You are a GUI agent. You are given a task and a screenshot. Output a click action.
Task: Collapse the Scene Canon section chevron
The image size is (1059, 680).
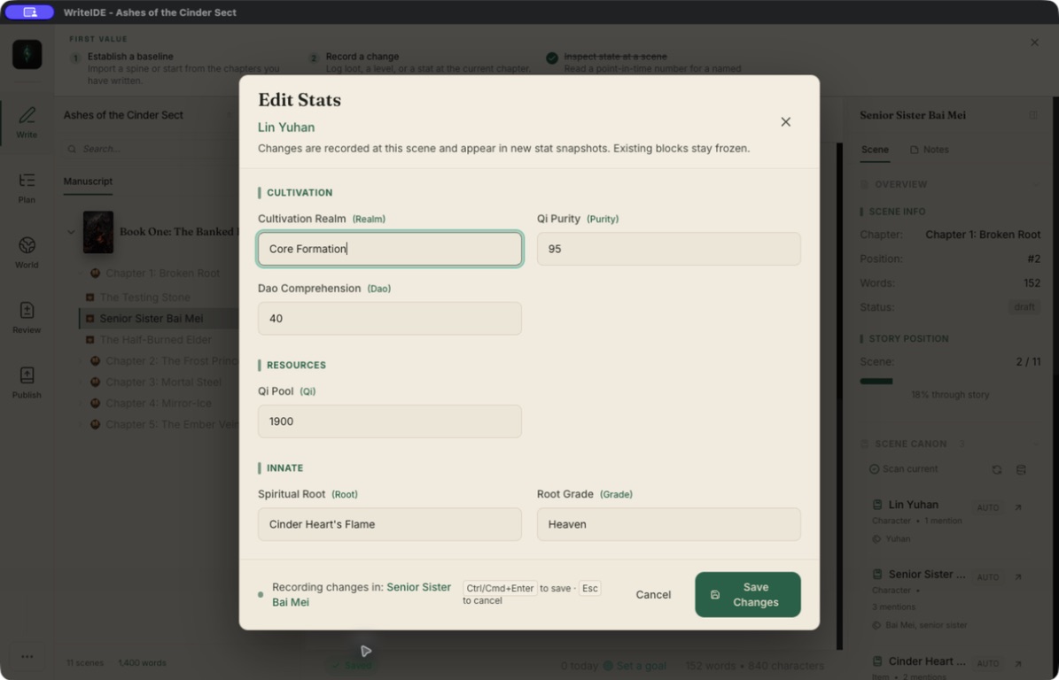(x=1036, y=444)
